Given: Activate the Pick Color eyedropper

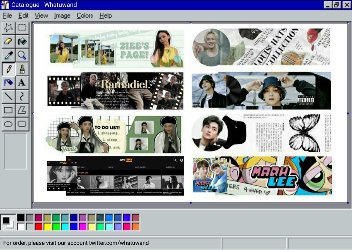Looking at the screenshot, I should pos(8,55).
